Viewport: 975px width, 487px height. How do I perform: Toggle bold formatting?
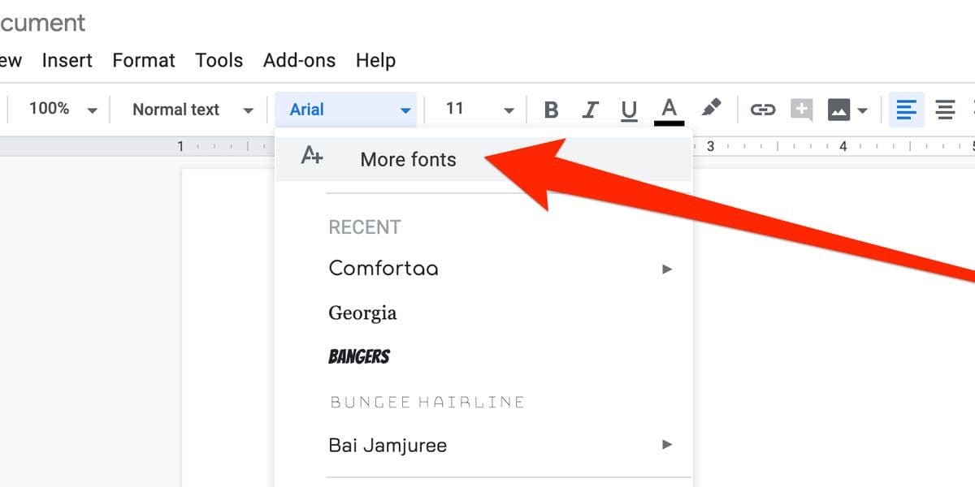coord(551,110)
